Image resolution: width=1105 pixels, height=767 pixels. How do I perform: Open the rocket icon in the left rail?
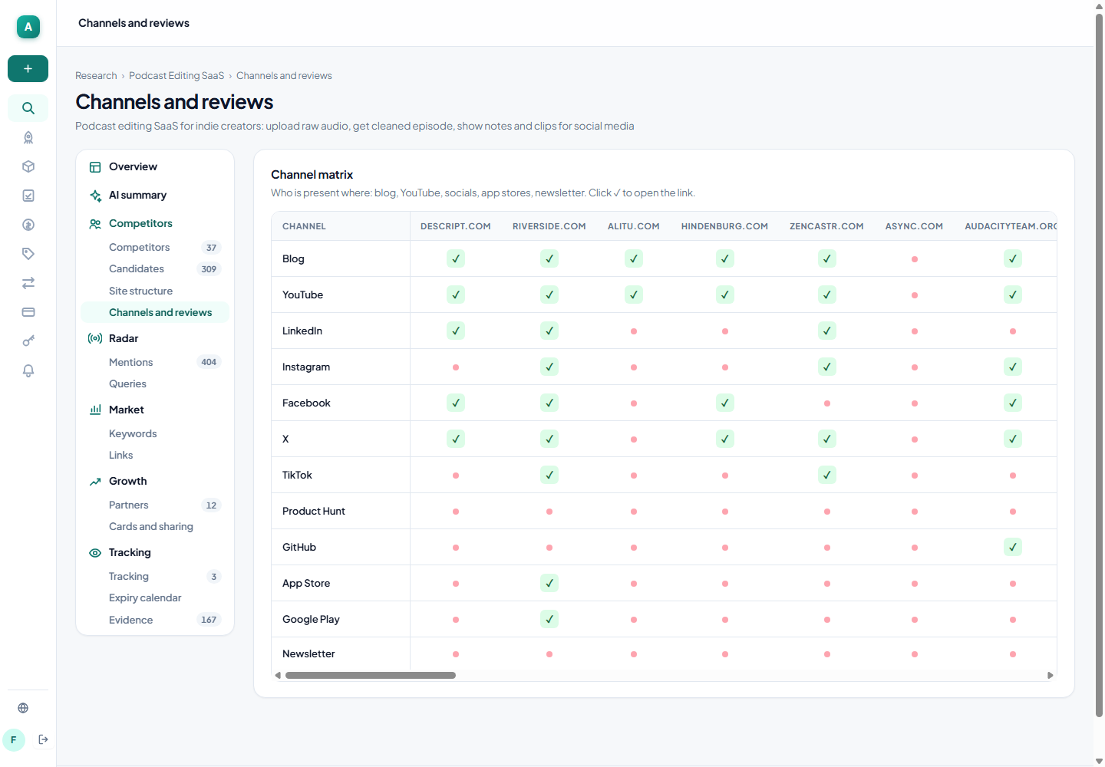[x=28, y=137]
